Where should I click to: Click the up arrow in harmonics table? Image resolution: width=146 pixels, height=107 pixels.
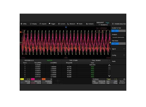[109, 65]
